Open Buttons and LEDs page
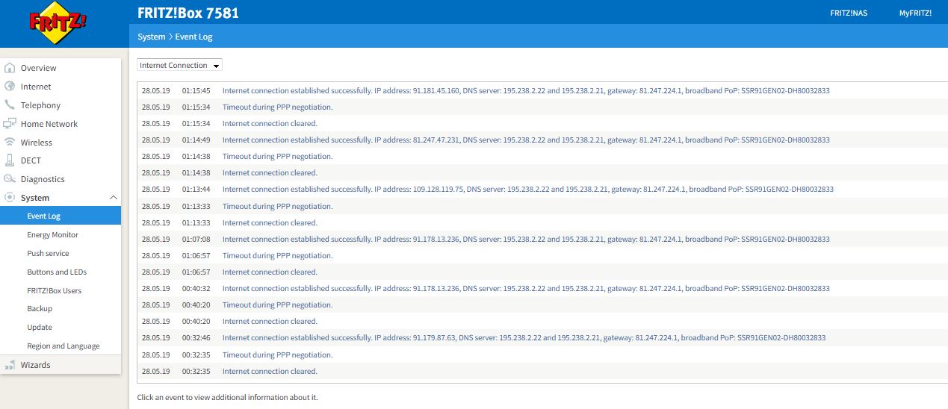Screen dimensions: 948x409 (x=57, y=272)
